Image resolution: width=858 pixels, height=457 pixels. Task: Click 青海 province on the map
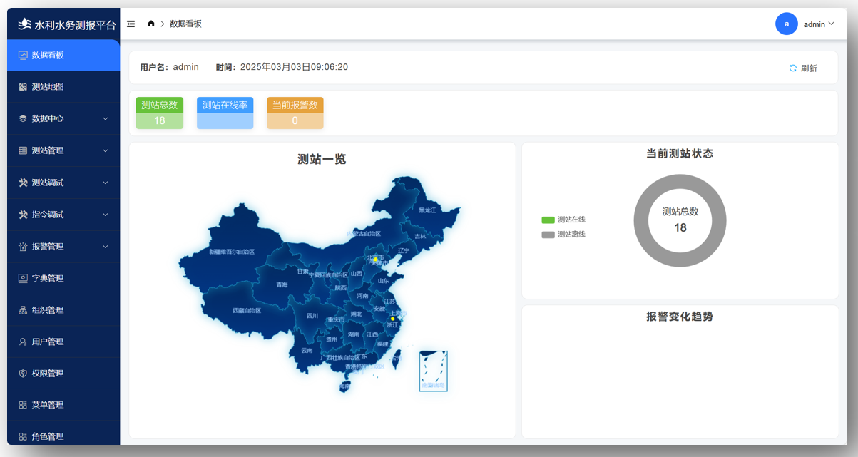coord(282,284)
